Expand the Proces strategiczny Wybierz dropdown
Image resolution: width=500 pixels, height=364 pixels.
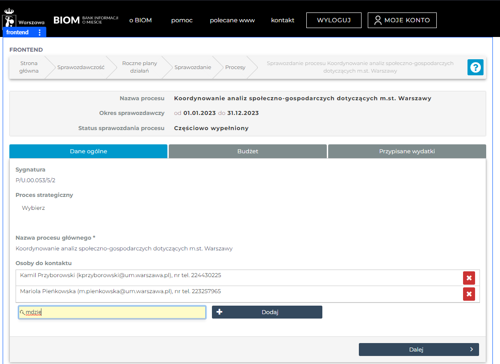tap(33, 208)
